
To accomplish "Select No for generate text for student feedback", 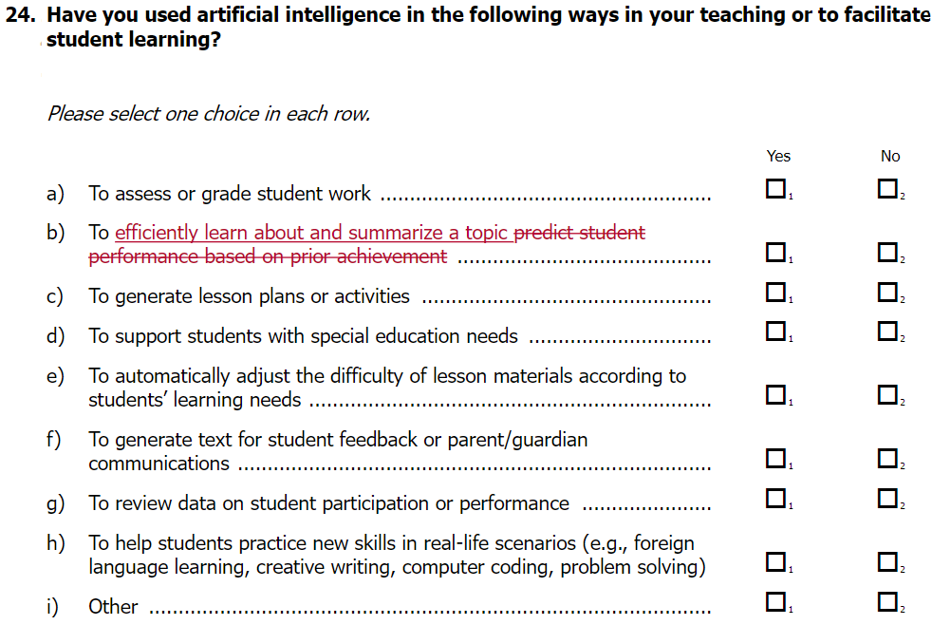I will pos(888,459).
